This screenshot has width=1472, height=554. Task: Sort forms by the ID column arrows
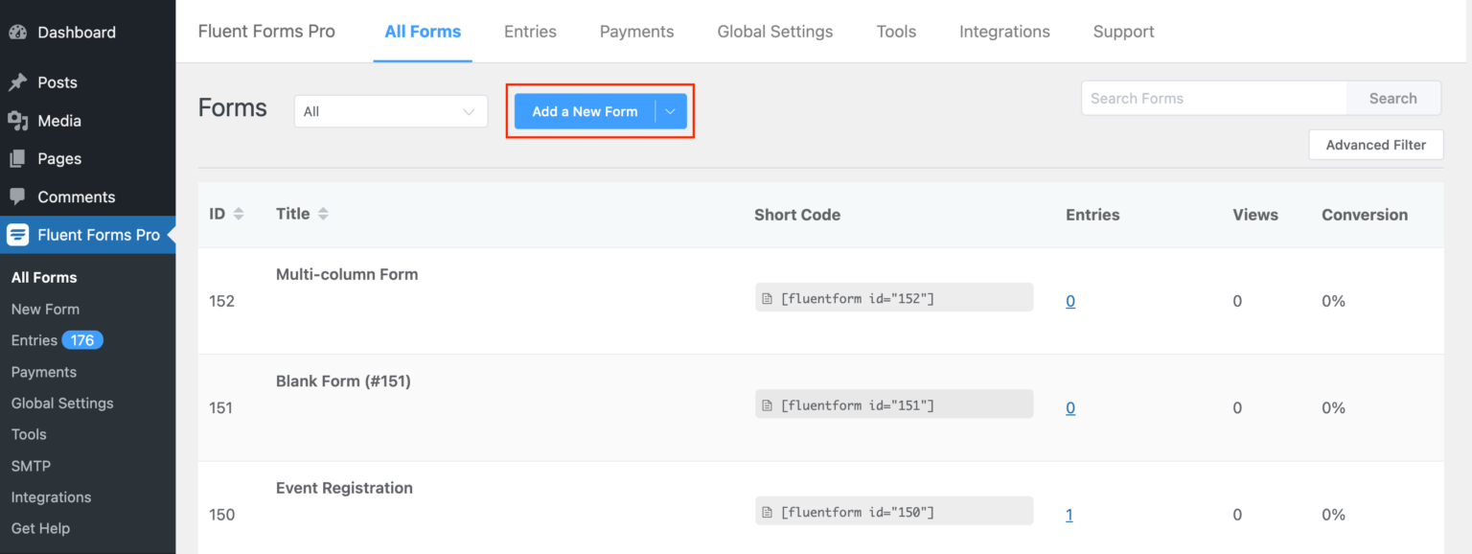point(239,215)
